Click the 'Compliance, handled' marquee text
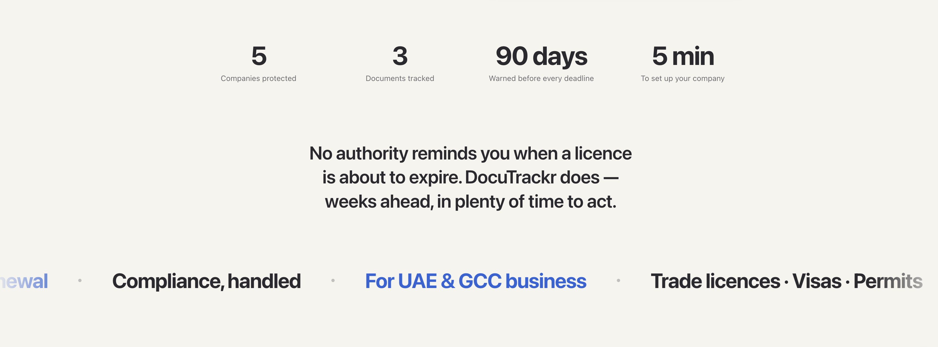 pyautogui.click(x=206, y=281)
